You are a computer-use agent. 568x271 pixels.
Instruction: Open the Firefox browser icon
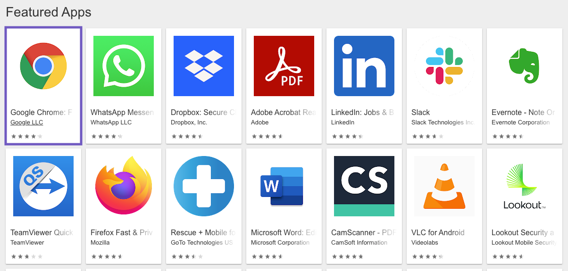click(124, 186)
